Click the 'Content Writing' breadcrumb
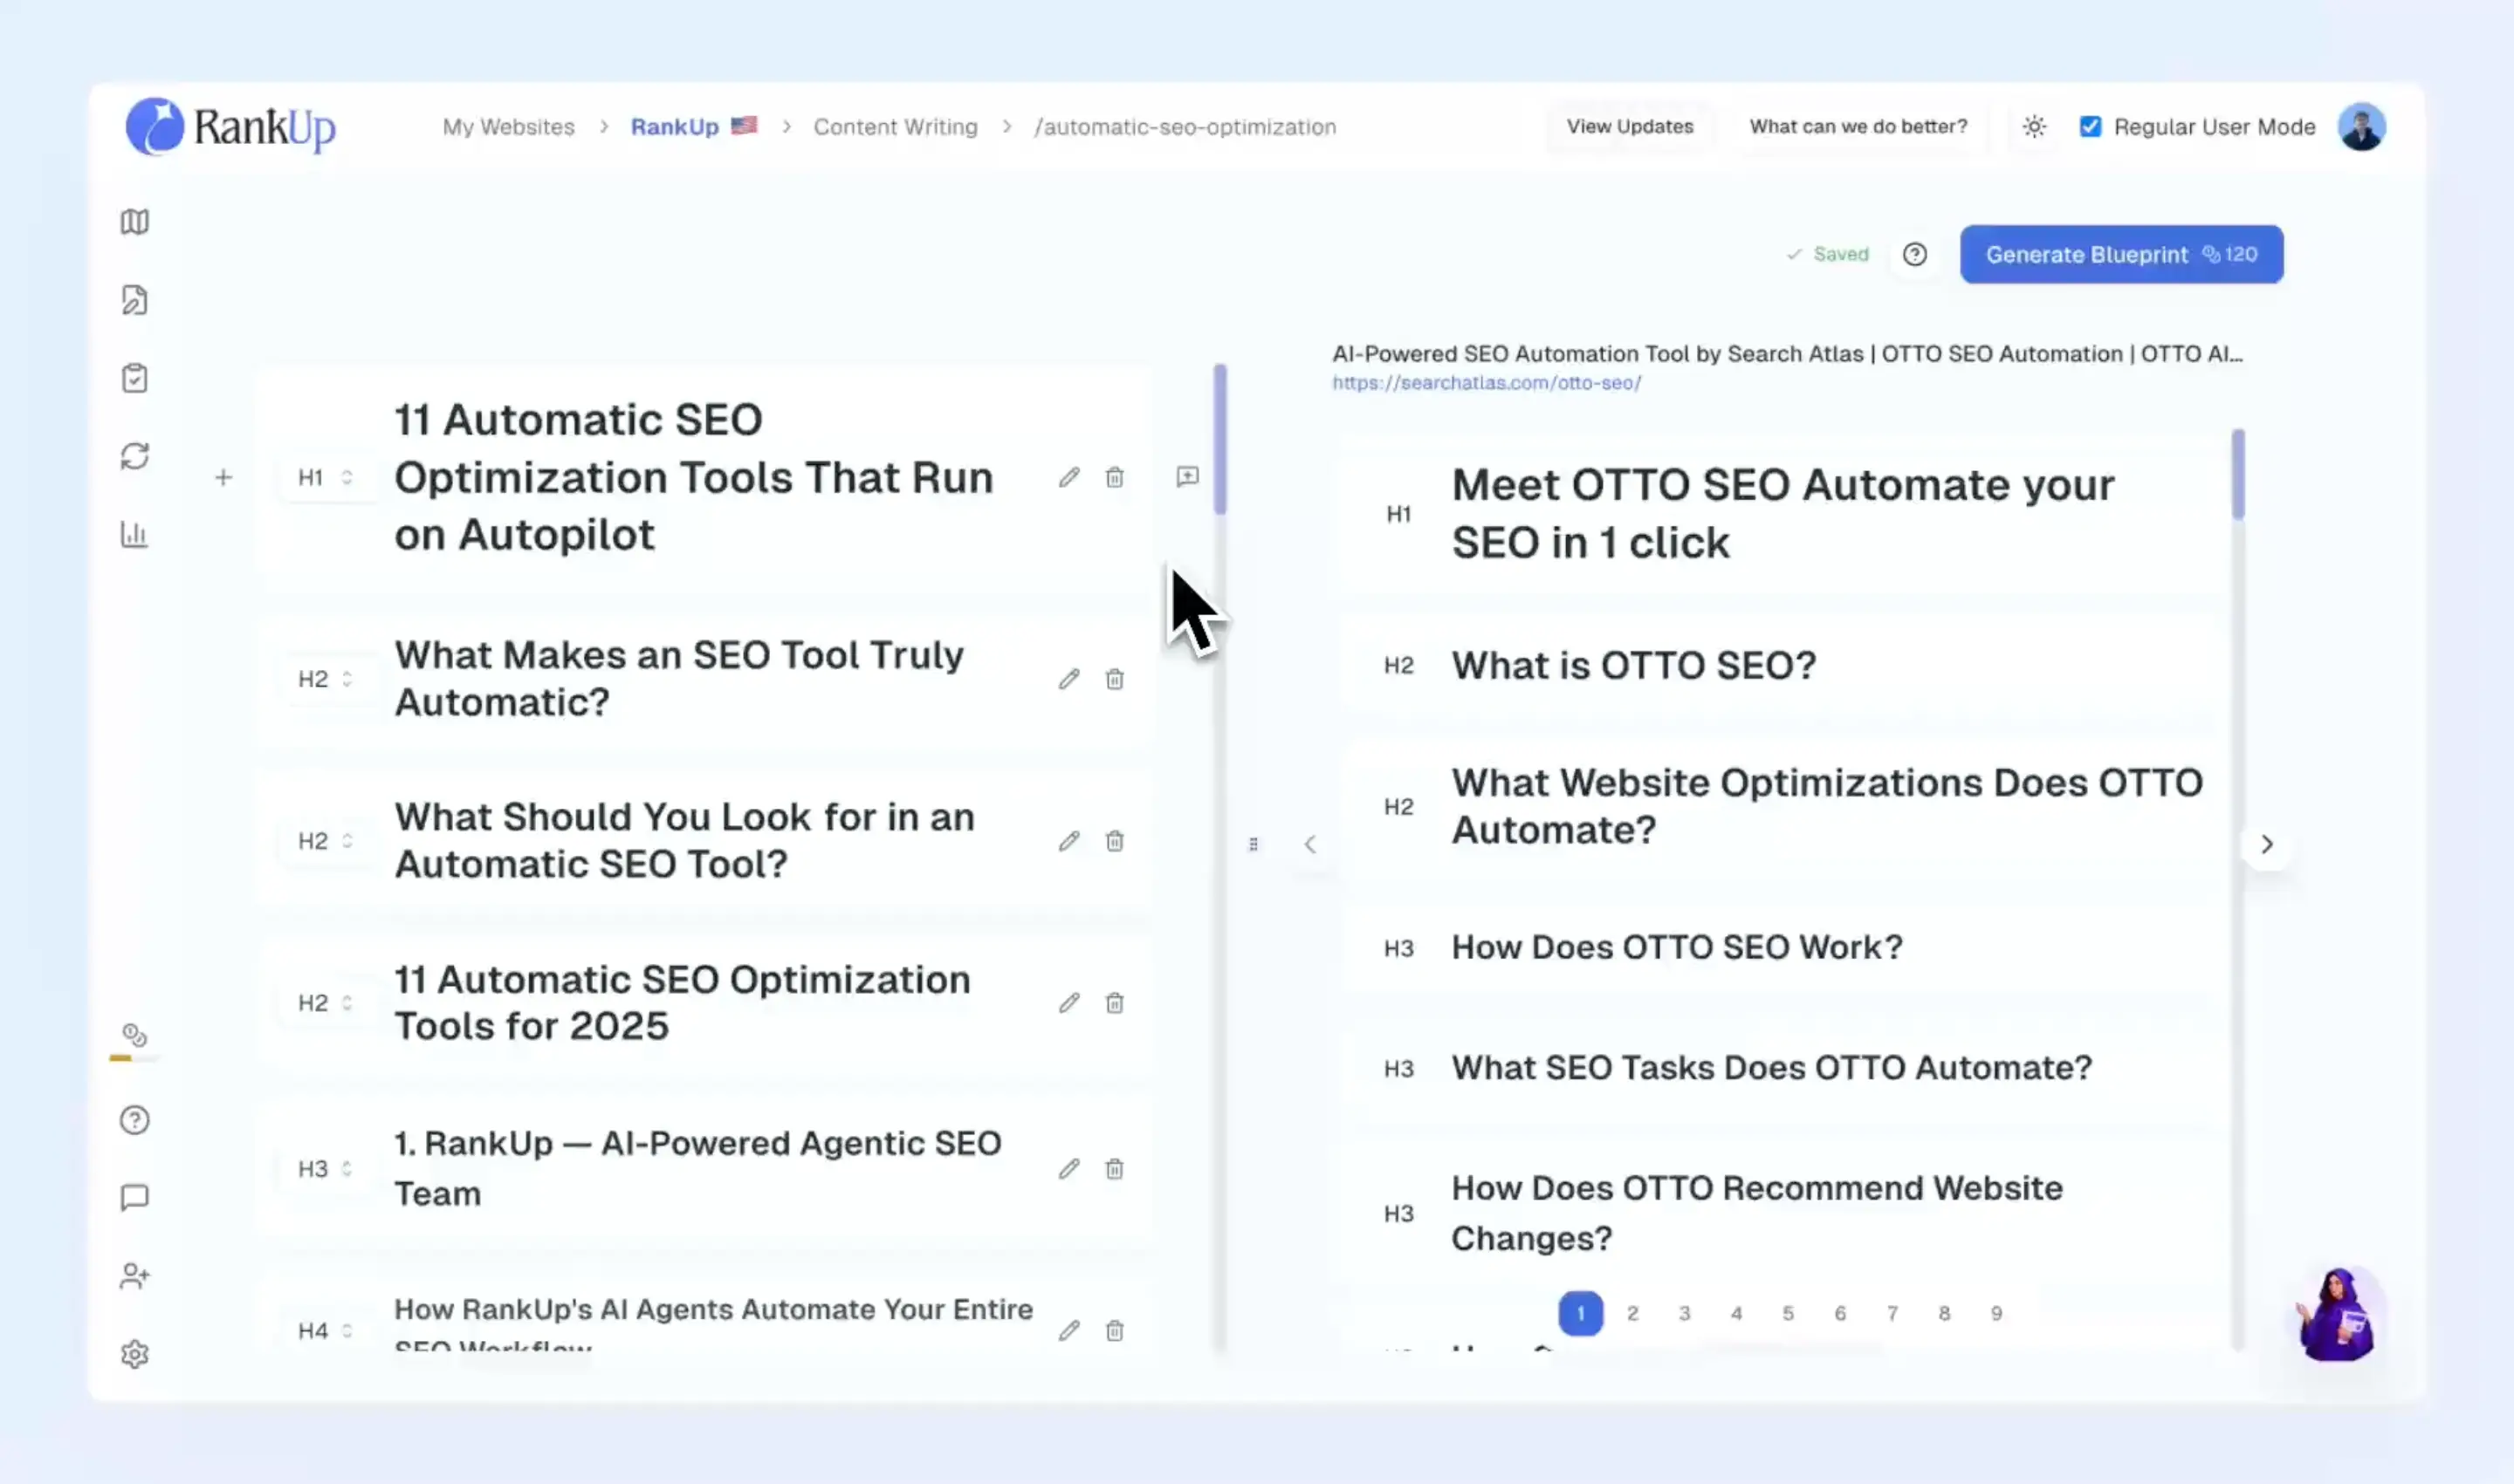 (x=895, y=127)
